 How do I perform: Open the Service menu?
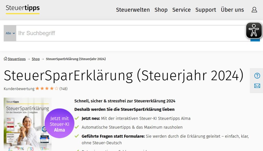point(182,10)
